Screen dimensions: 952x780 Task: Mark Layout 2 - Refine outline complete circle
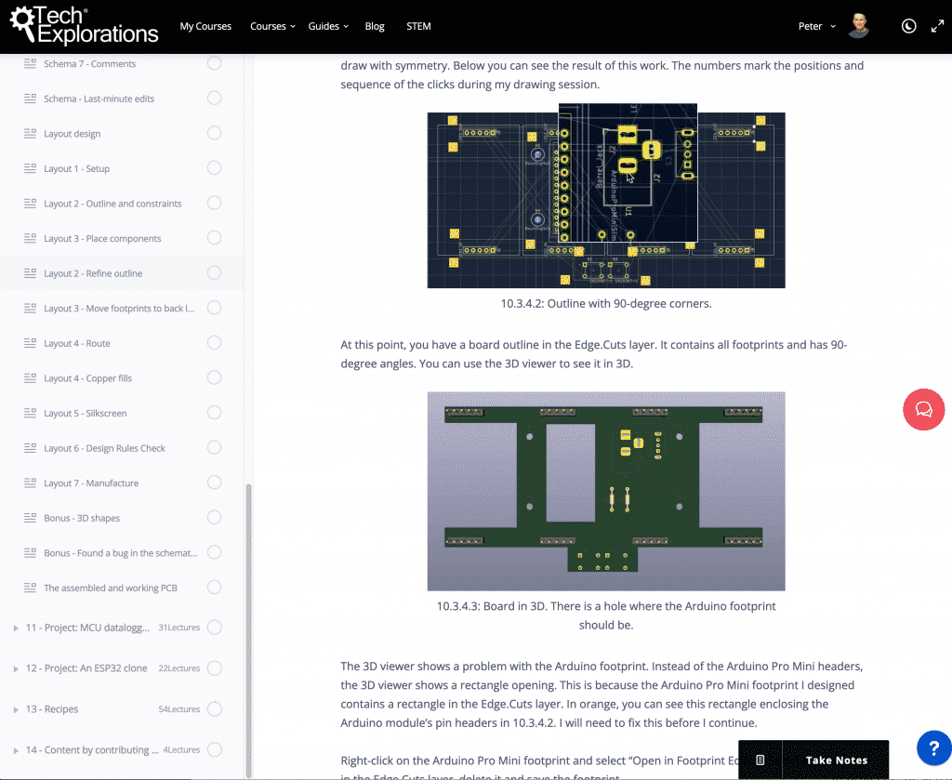tap(215, 273)
